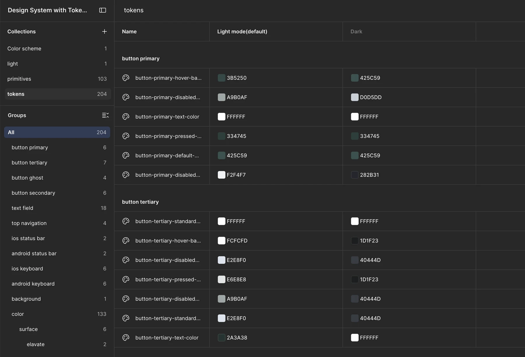Click the Light mode(default) column header
This screenshot has width=525, height=357.
pyautogui.click(x=276, y=31)
